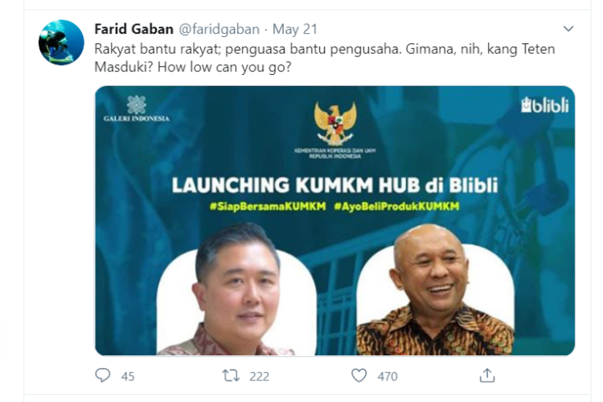Screen dimensions: 603x402
Task: View the Launching KUMKM Hub image
Action: tap(335, 220)
